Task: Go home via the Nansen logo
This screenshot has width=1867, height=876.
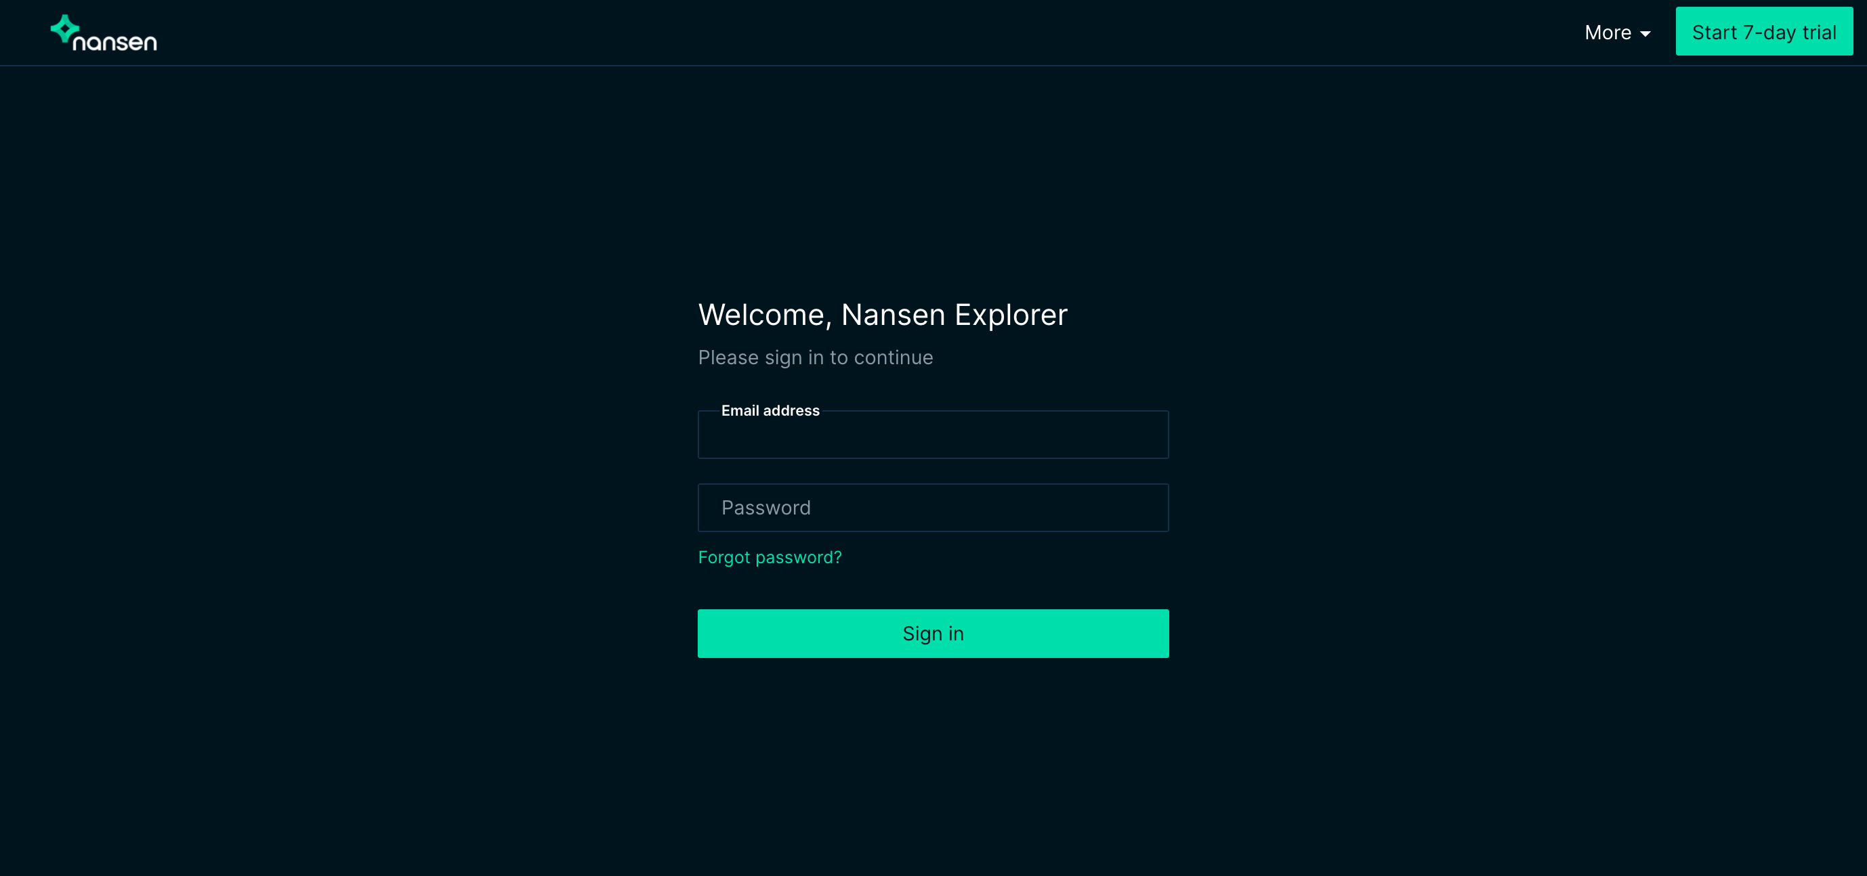Action: (x=104, y=33)
